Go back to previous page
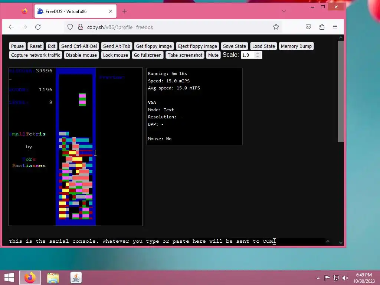The image size is (380, 285). (x=11, y=27)
